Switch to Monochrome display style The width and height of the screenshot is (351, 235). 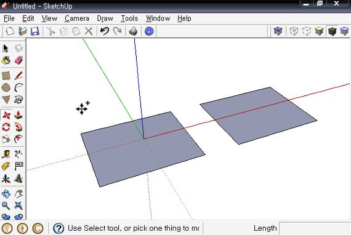[344, 31]
